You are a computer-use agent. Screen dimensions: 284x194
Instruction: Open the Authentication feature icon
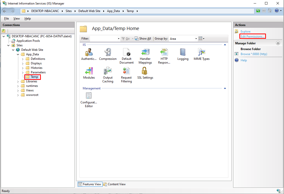click(89, 54)
